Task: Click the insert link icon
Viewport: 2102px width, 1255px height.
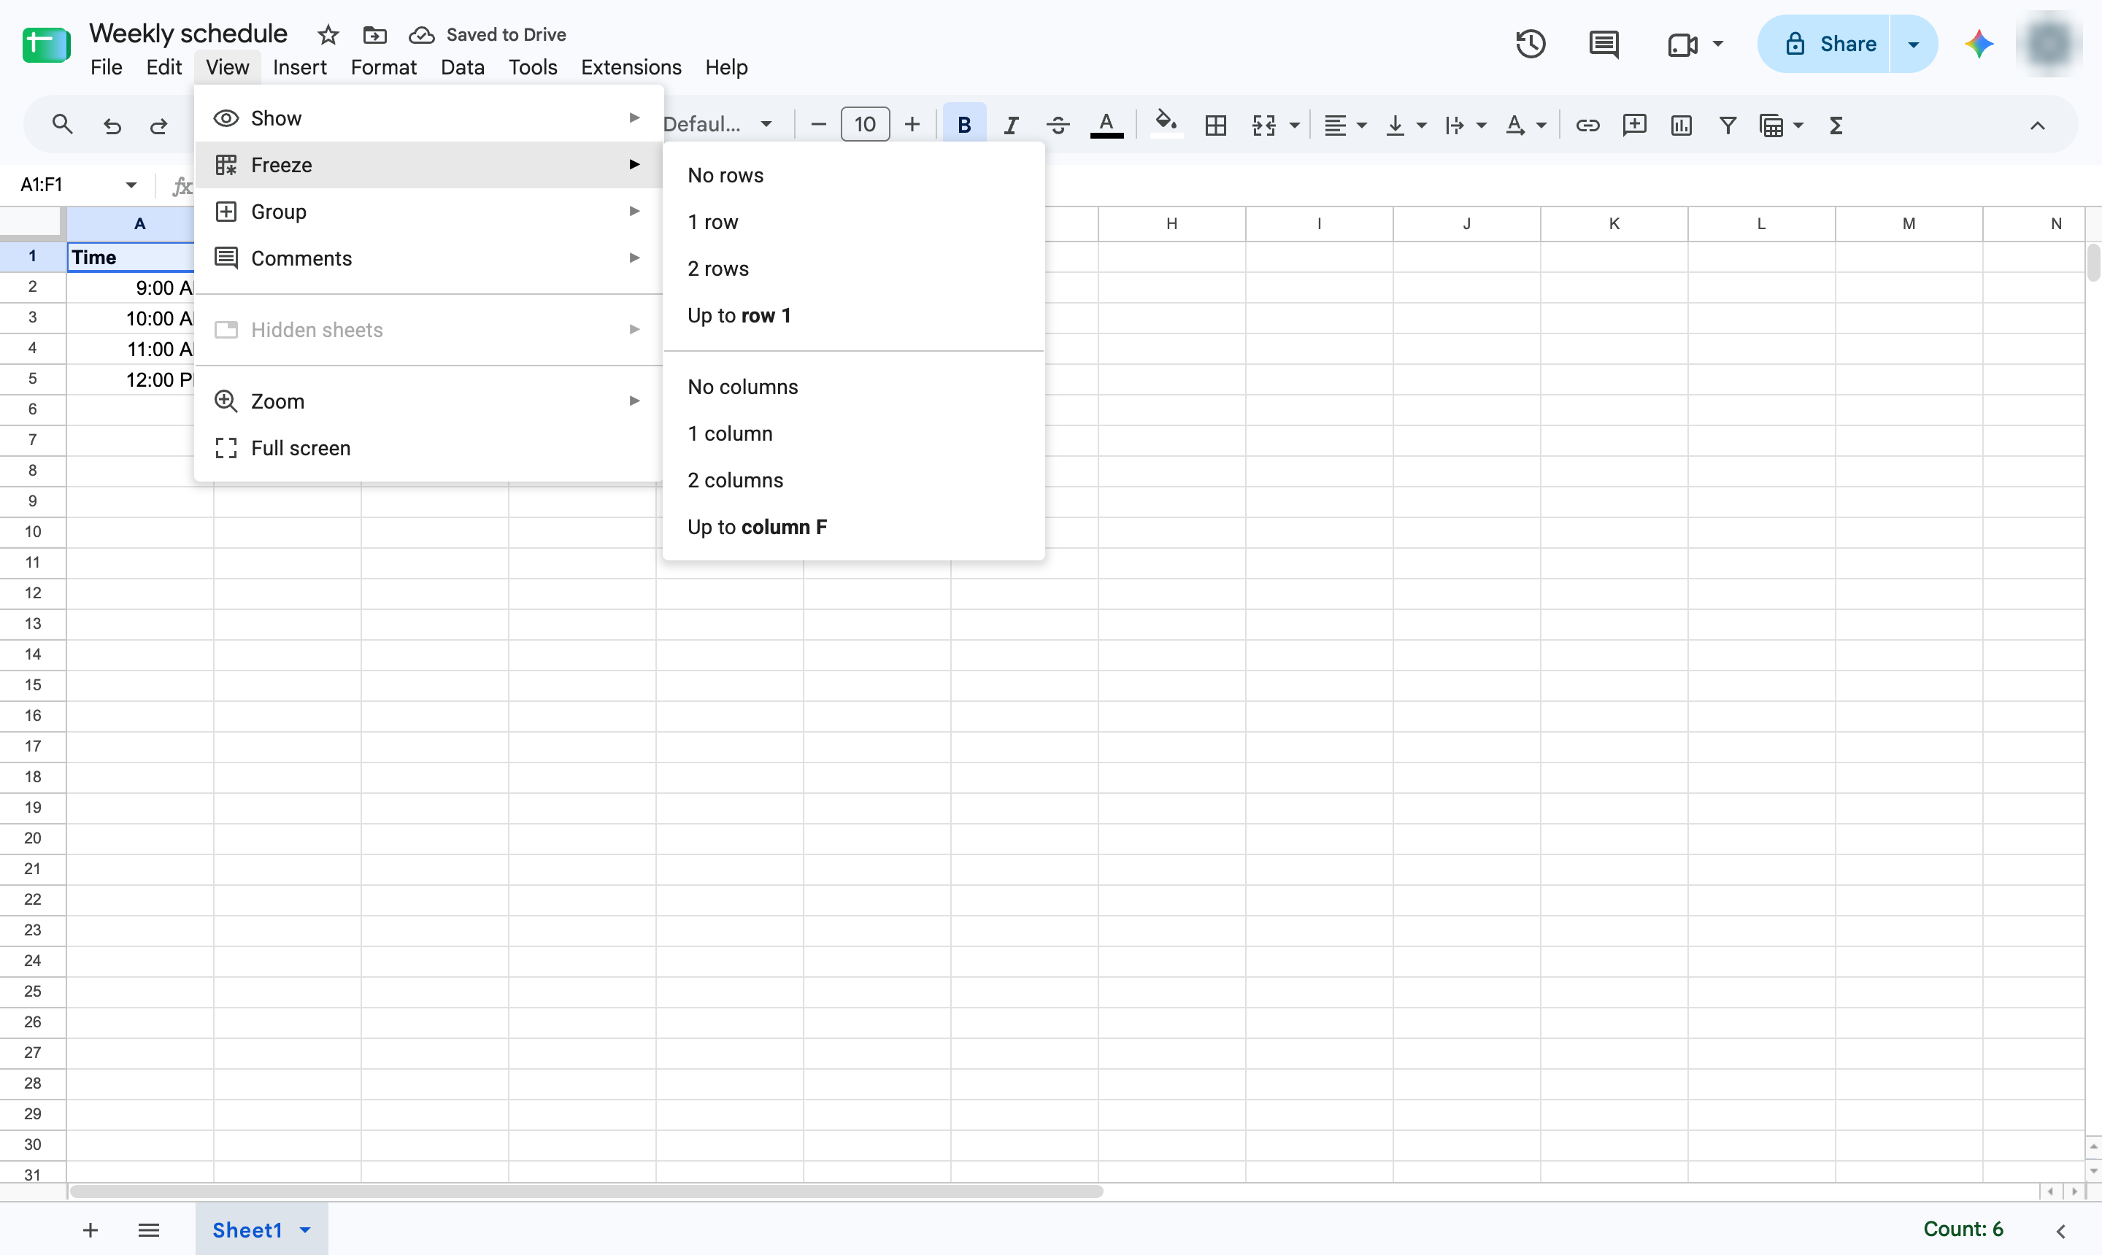Action: [1587, 125]
